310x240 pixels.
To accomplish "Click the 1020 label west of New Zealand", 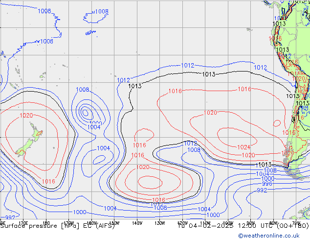I will [26, 116].
